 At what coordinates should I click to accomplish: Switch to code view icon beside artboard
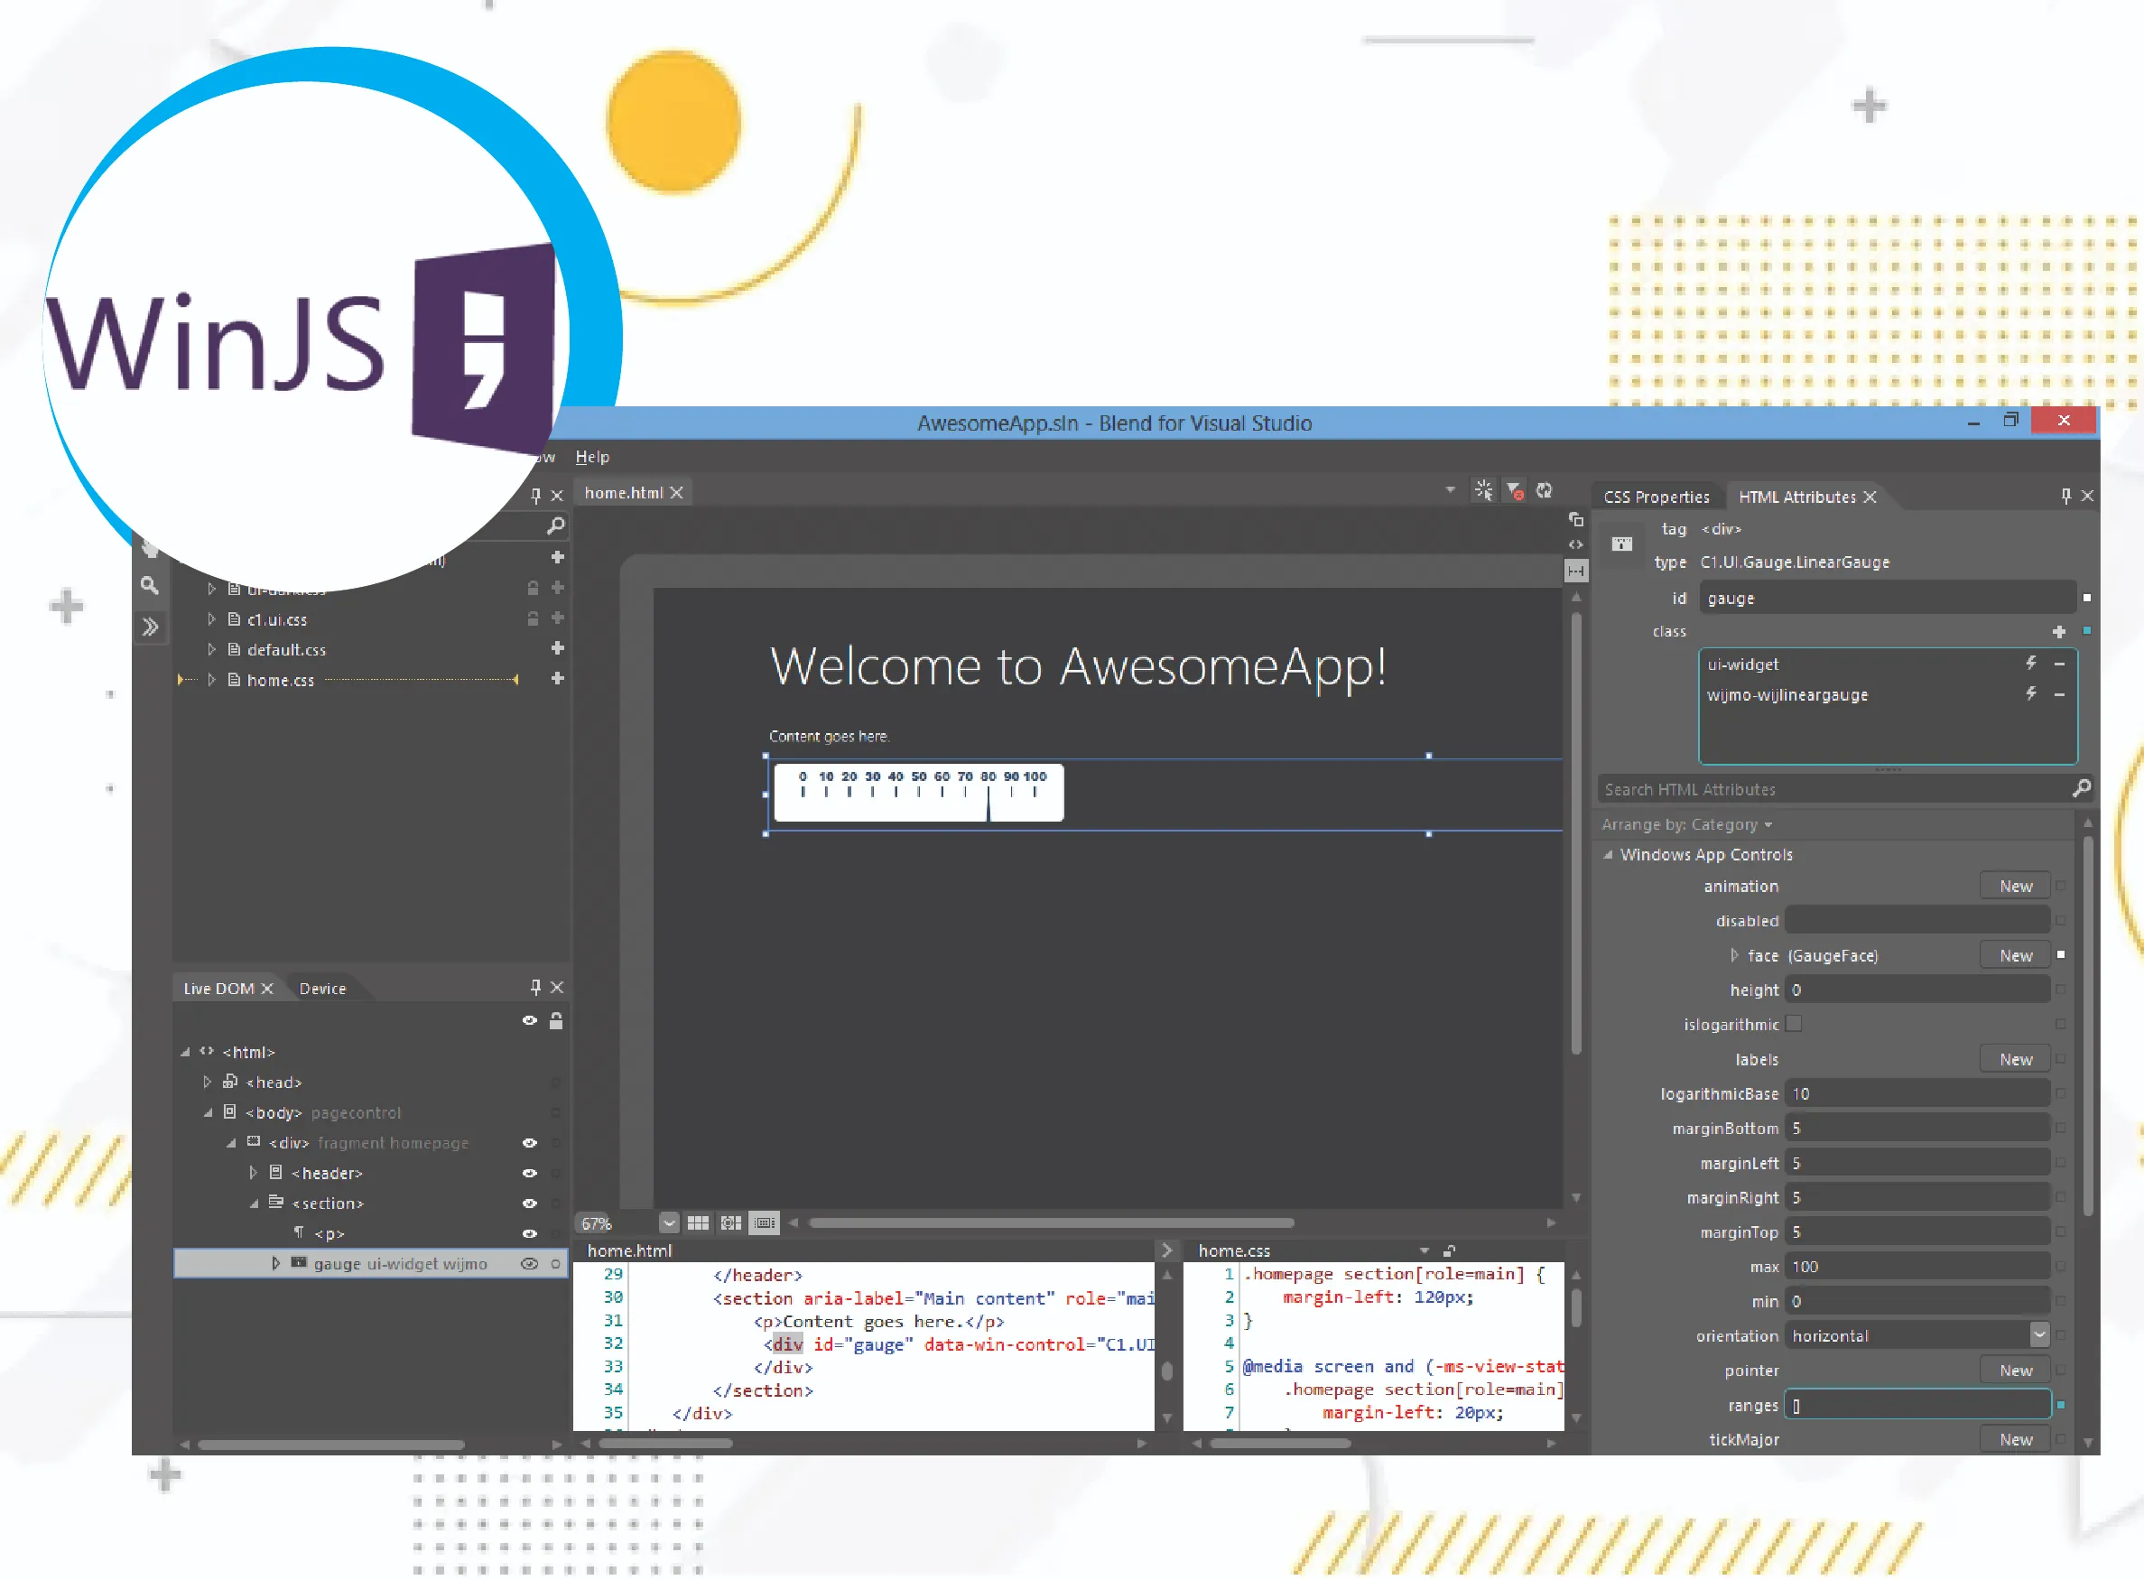pos(1576,544)
